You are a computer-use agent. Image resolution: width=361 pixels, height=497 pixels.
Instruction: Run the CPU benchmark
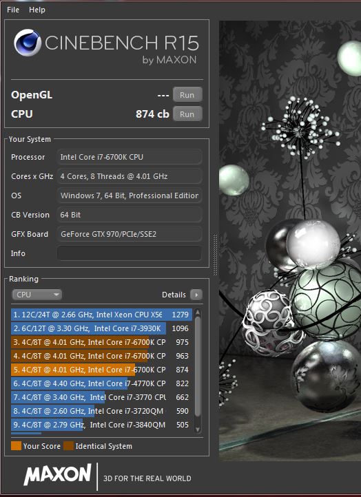pos(187,114)
